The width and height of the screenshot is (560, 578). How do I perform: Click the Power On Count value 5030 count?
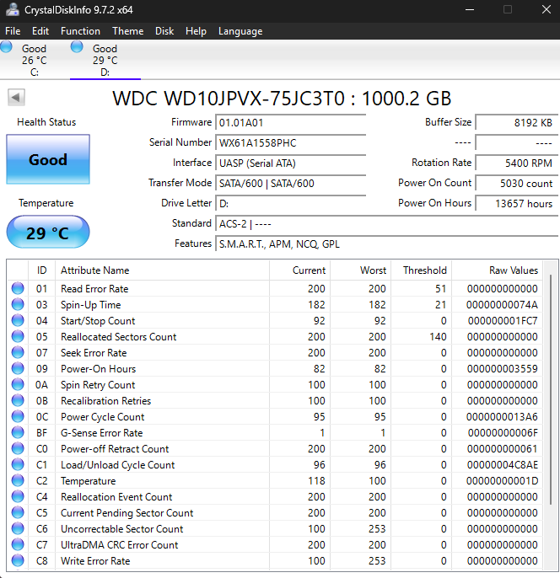point(516,184)
